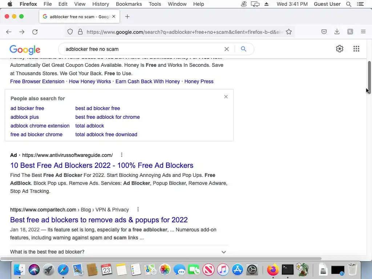Screen dimensions: 372x279
Task: Open 10 Best Free Ad Blockers 2022 result
Action: (102, 165)
